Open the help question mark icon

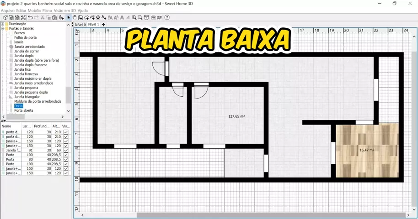[x=167, y=18]
